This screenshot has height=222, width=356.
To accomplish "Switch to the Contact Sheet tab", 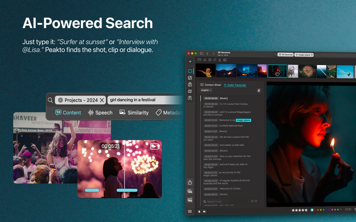I will tap(212, 85).
